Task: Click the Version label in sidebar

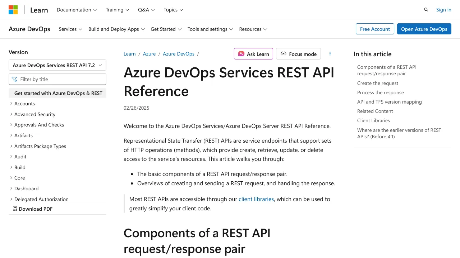Action: (18, 52)
